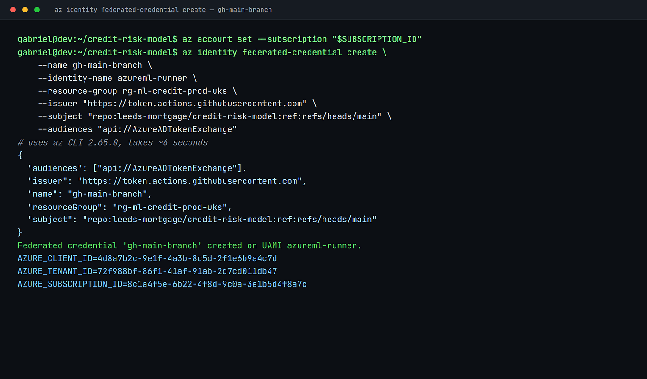Image resolution: width=647 pixels, height=379 pixels.
Task: Click the '--issuer' argument line
Action: pyautogui.click(x=177, y=104)
